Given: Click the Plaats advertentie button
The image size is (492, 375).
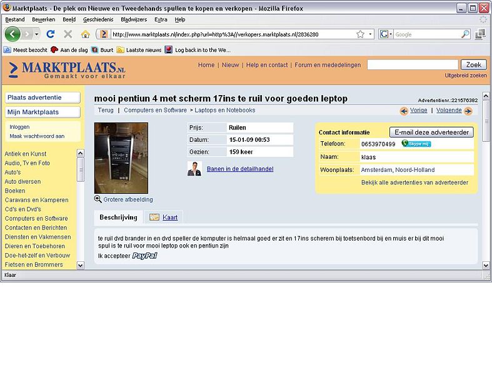Looking at the screenshot, I should coord(43,97).
